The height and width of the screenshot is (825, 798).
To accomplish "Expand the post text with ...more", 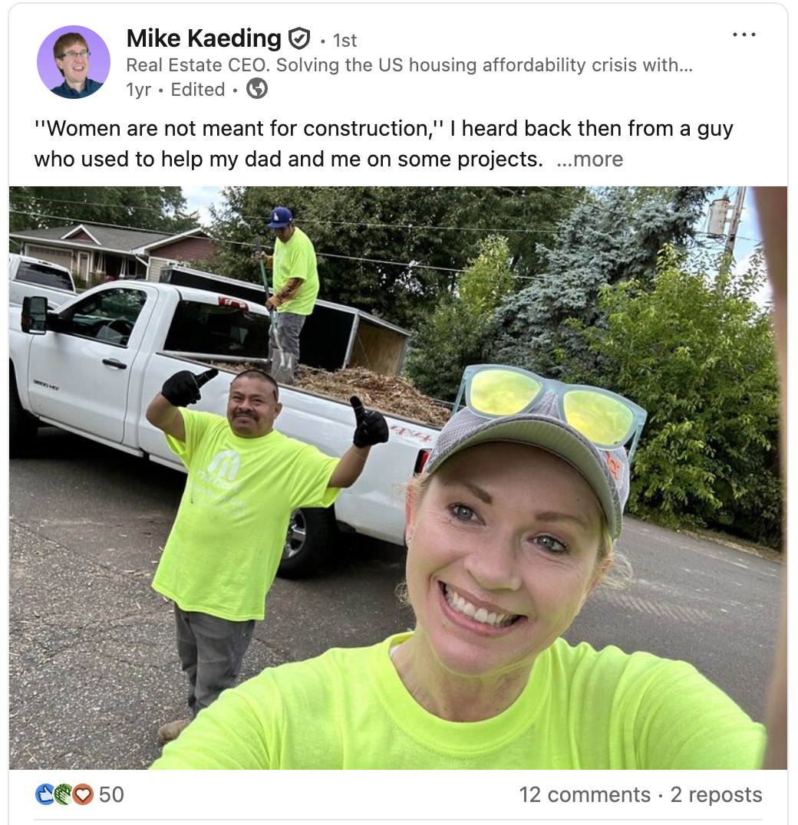I will click(x=589, y=159).
